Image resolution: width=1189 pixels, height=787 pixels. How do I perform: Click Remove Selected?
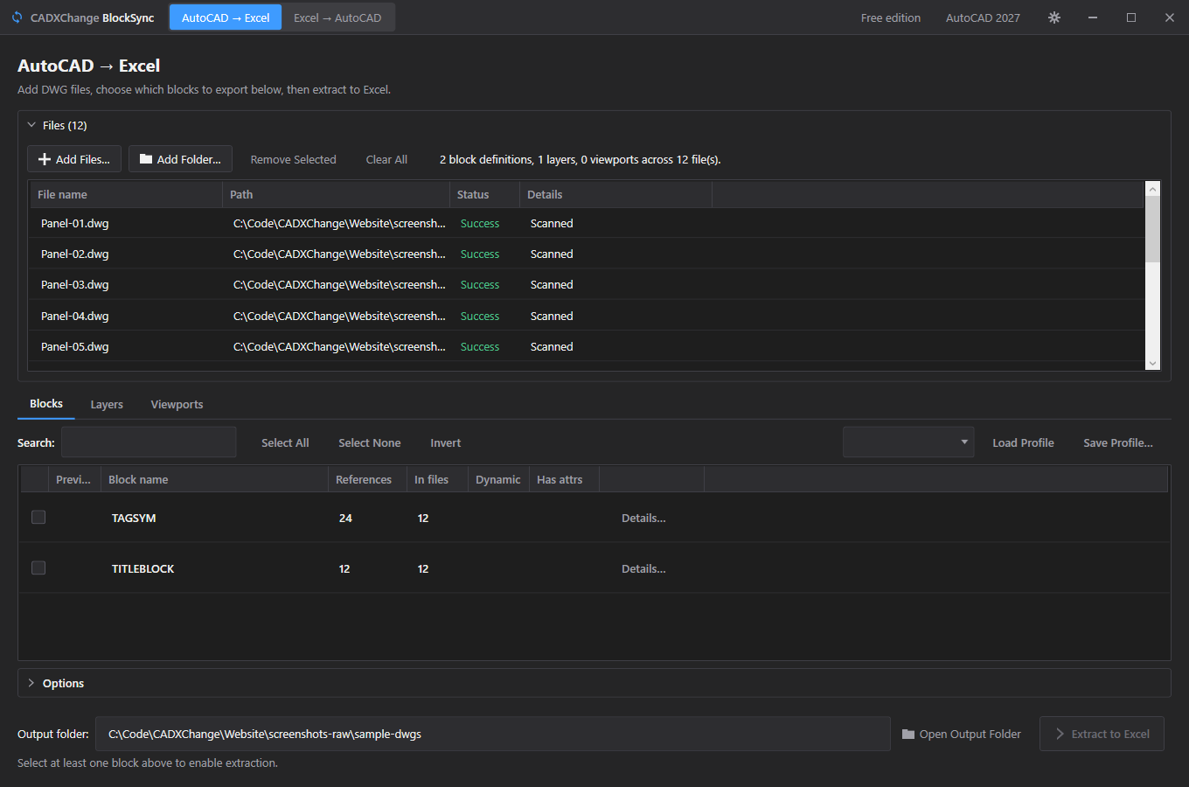tap(294, 159)
